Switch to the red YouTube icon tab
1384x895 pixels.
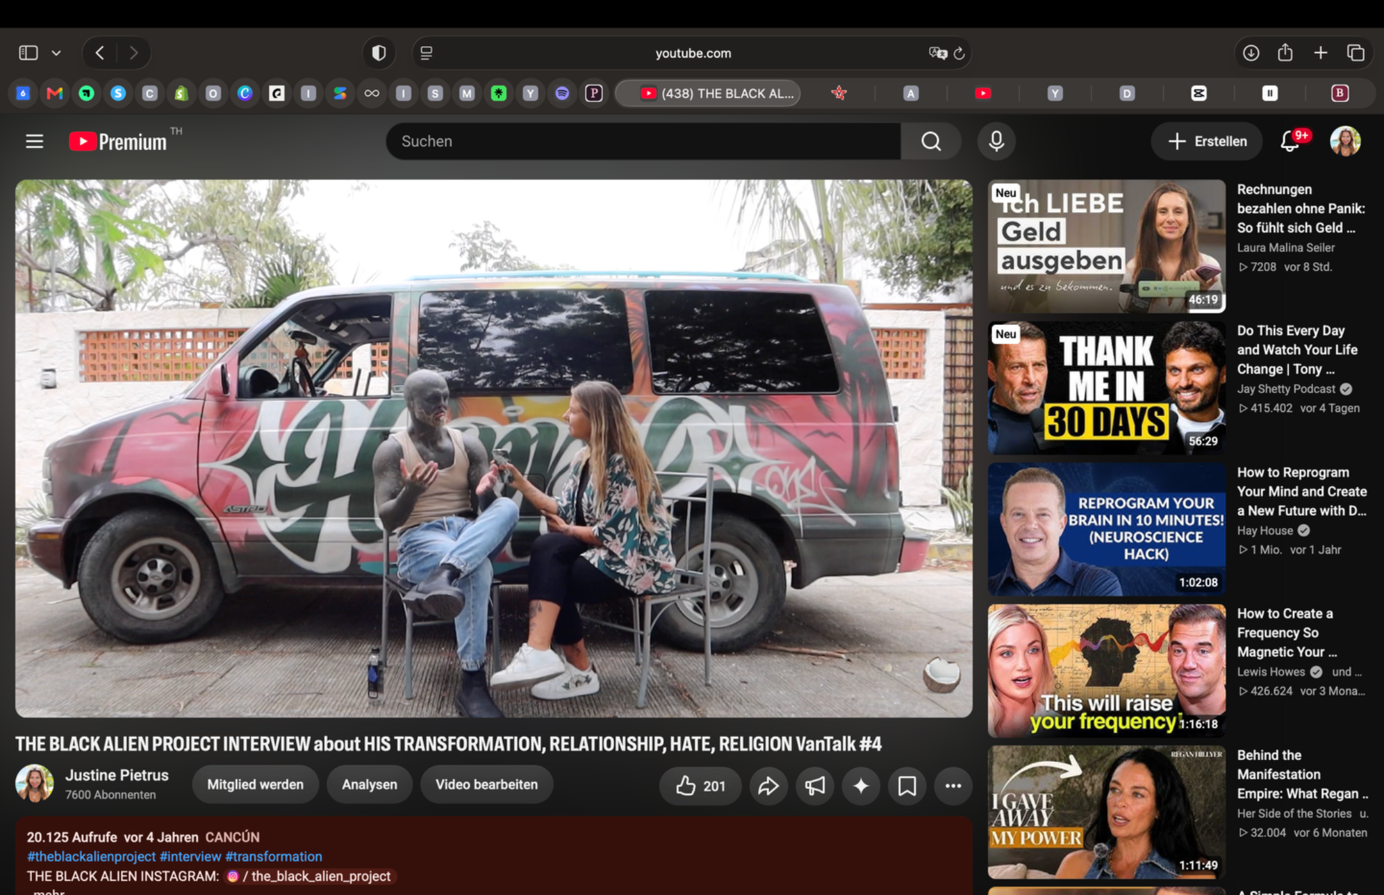[983, 93]
